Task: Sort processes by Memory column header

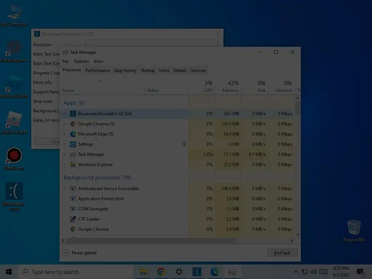Action: [228, 87]
